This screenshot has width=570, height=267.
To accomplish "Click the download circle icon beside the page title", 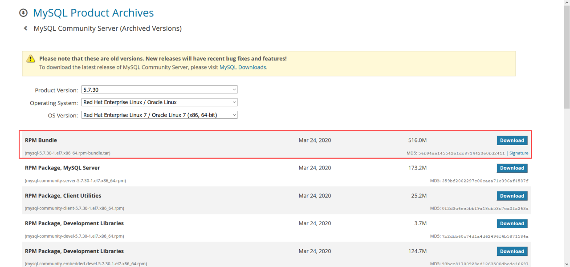I will [24, 13].
